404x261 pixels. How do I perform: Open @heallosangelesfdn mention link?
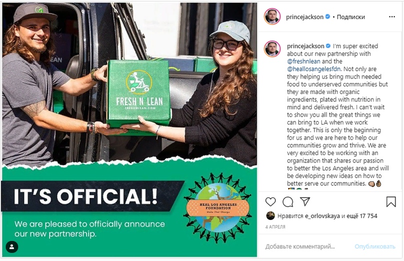[313, 69]
